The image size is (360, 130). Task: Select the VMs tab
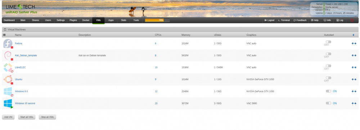(x=99, y=20)
